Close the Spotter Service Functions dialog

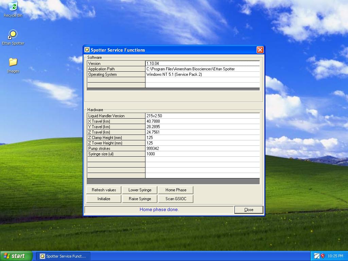(x=248, y=209)
